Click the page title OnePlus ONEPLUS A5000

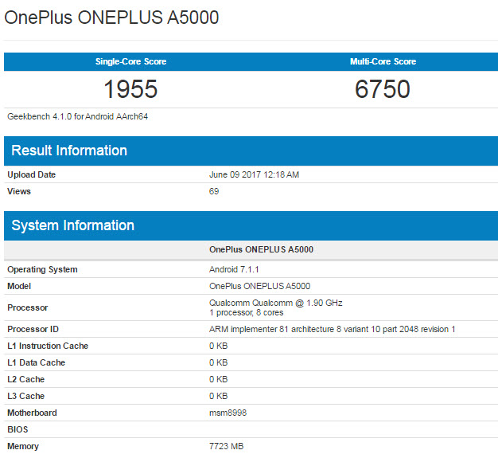click(112, 18)
